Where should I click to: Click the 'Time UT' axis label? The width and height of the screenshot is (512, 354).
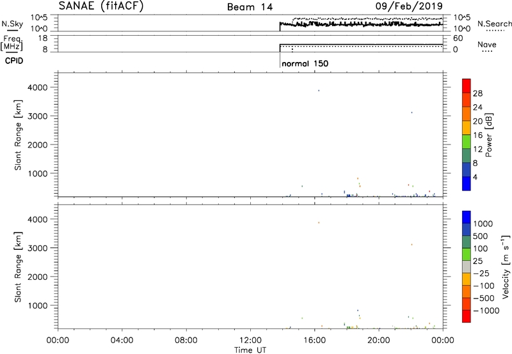(x=250, y=350)
